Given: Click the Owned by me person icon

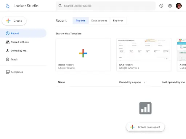Looking at the screenshot, I should coord(8,51).
